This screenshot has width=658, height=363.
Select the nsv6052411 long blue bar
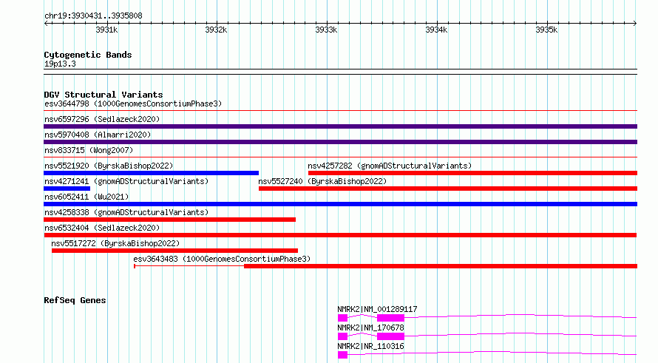(340, 204)
